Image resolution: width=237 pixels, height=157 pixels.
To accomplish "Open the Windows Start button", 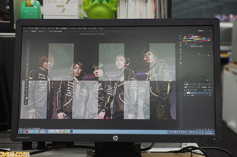I will (x=21, y=131).
